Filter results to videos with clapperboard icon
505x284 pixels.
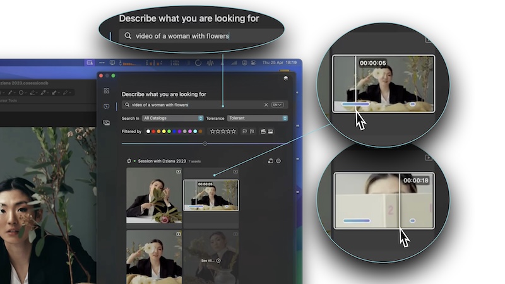[x=263, y=131]
